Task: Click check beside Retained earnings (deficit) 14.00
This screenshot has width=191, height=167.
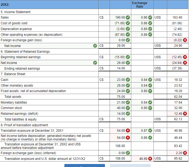Action: [128, 113]
